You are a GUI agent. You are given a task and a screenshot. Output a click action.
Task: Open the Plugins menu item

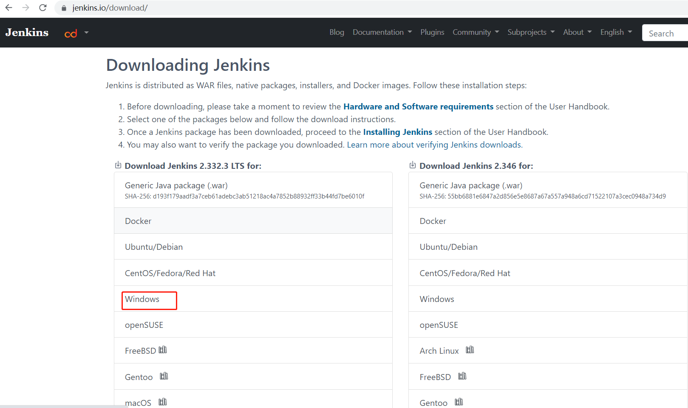coord(432,32)
